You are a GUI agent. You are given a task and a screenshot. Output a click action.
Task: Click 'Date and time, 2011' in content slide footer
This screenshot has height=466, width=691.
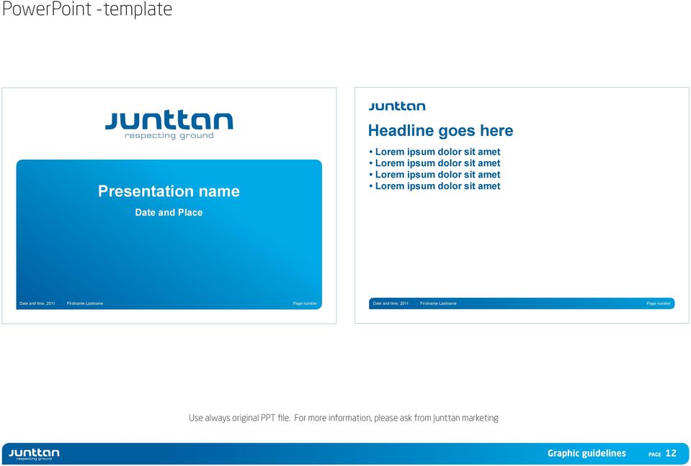[391, 303]
